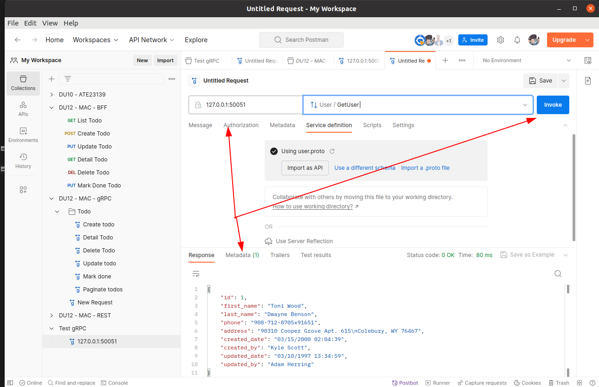The width and height of the screenshot is (599, 387).
Task: Open the Workspaces dropdown
Action: (x=96, y=40)
